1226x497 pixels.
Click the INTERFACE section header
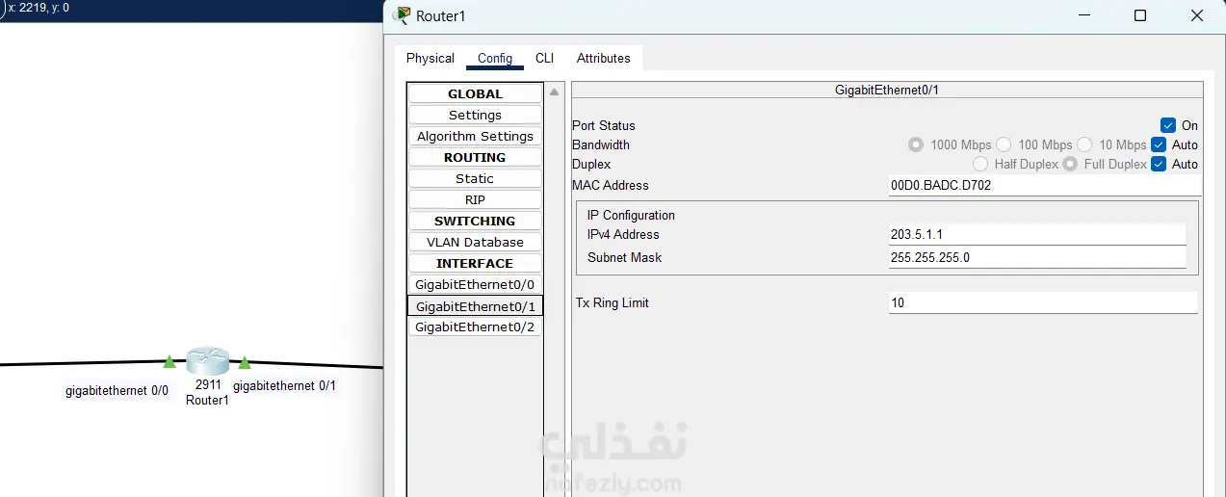475,263
